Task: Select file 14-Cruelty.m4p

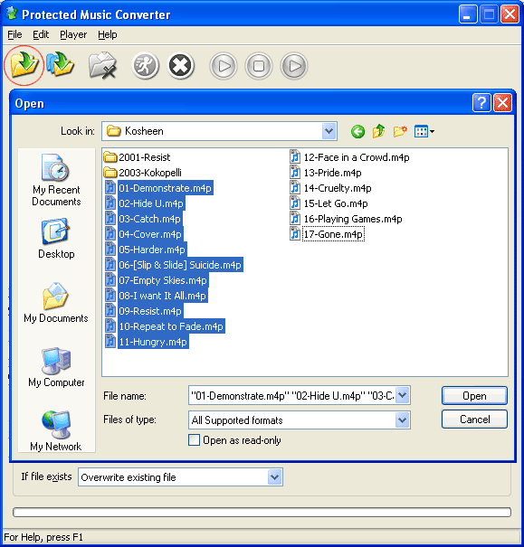Action: (x=330, y=188)
